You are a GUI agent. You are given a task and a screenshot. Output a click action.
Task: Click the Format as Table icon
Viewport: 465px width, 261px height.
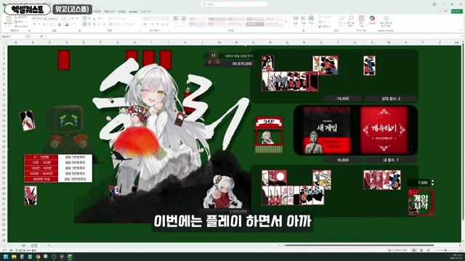[x=184, y=19]
